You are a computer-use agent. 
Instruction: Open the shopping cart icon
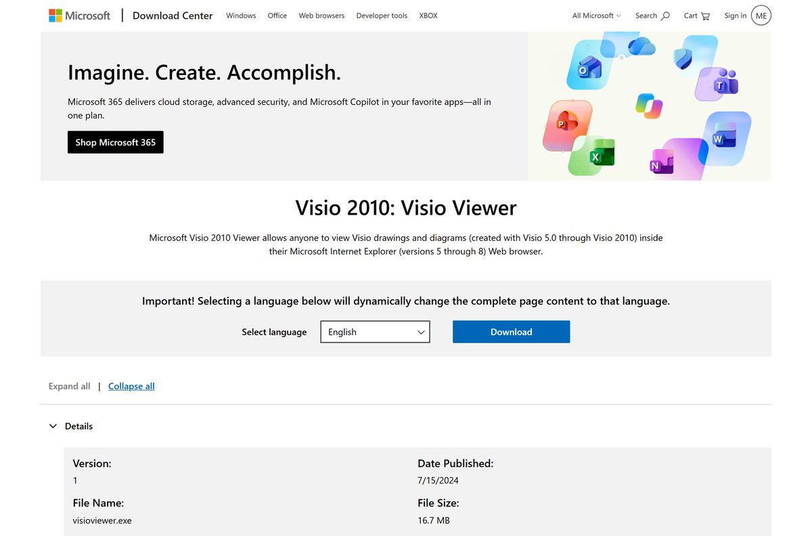(706, 16)
